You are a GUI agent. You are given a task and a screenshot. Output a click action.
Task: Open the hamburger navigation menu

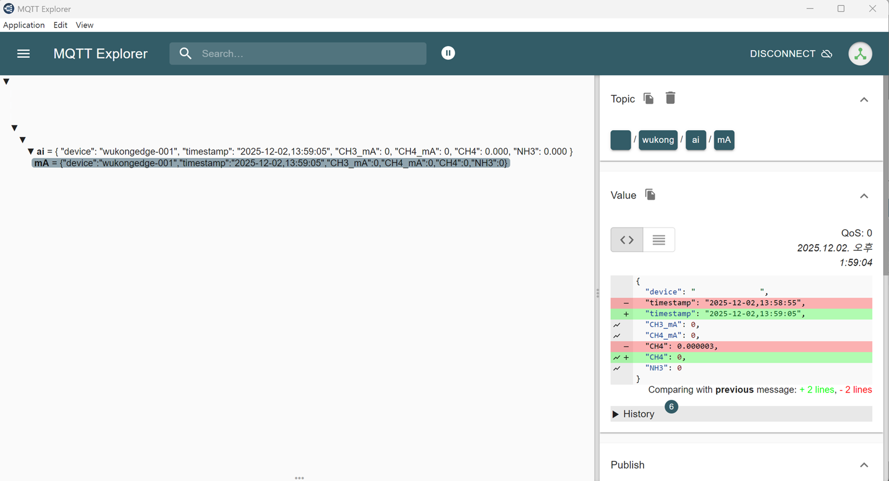[x=23, y=53]
